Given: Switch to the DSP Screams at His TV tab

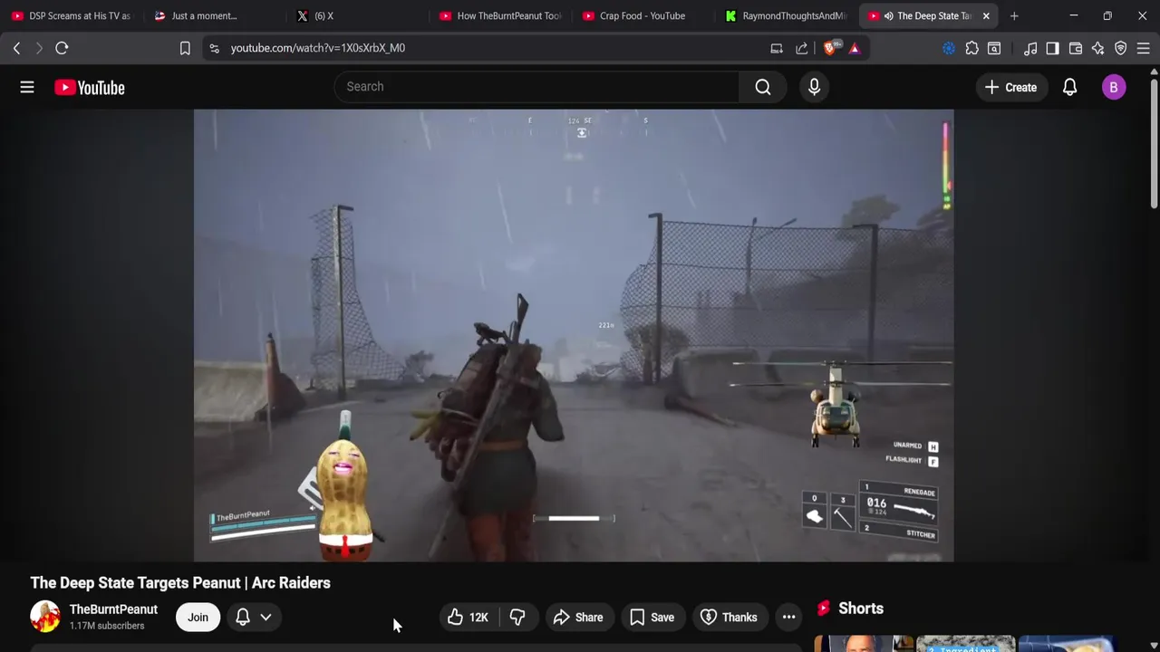Looking at the screenshot, I should point(72,15).
